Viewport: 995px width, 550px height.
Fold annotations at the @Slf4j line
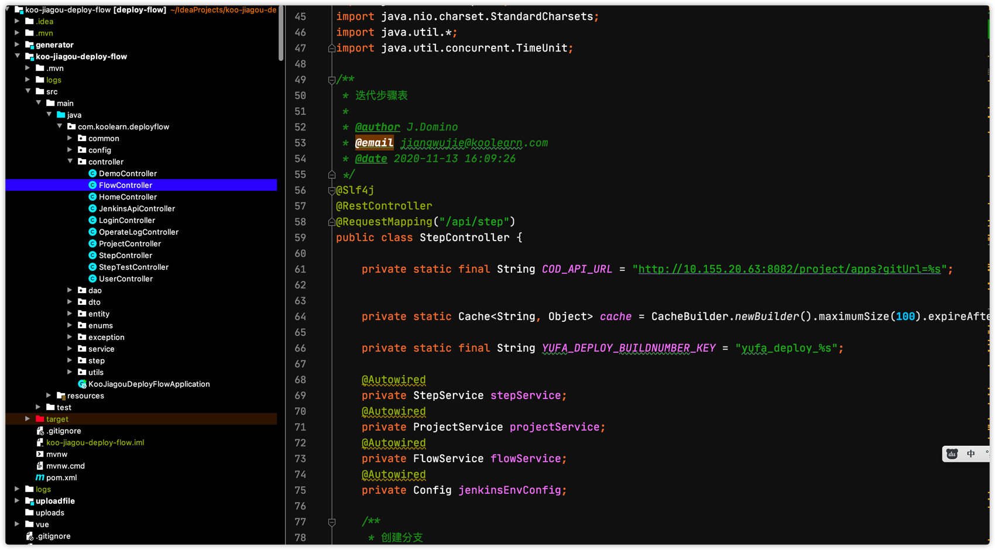332,190
